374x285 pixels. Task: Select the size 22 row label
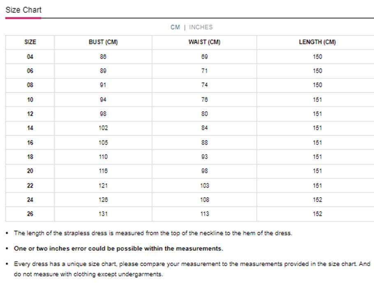(30, 185)
